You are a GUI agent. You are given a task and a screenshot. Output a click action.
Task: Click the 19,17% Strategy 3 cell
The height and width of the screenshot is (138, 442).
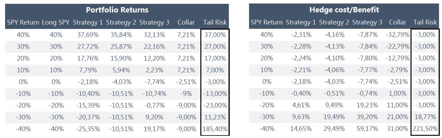pyautogui.click(x=155, y=129)
